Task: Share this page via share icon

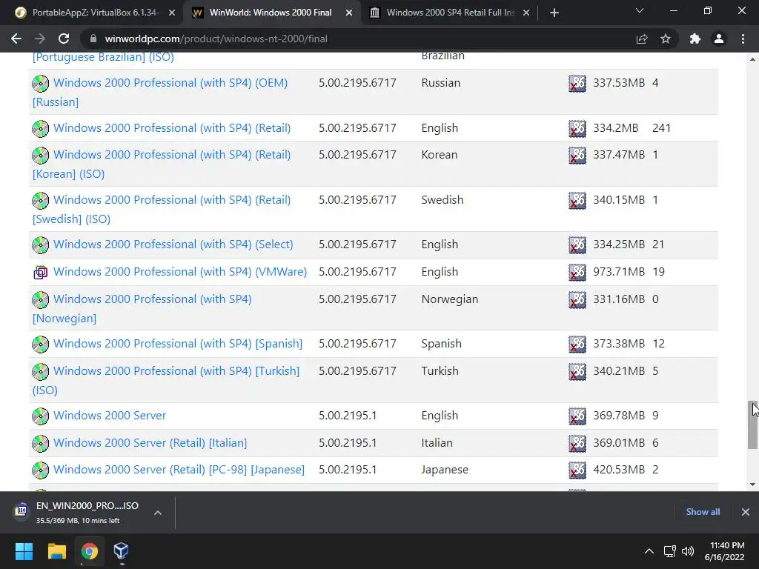Action: click(642, 39)
